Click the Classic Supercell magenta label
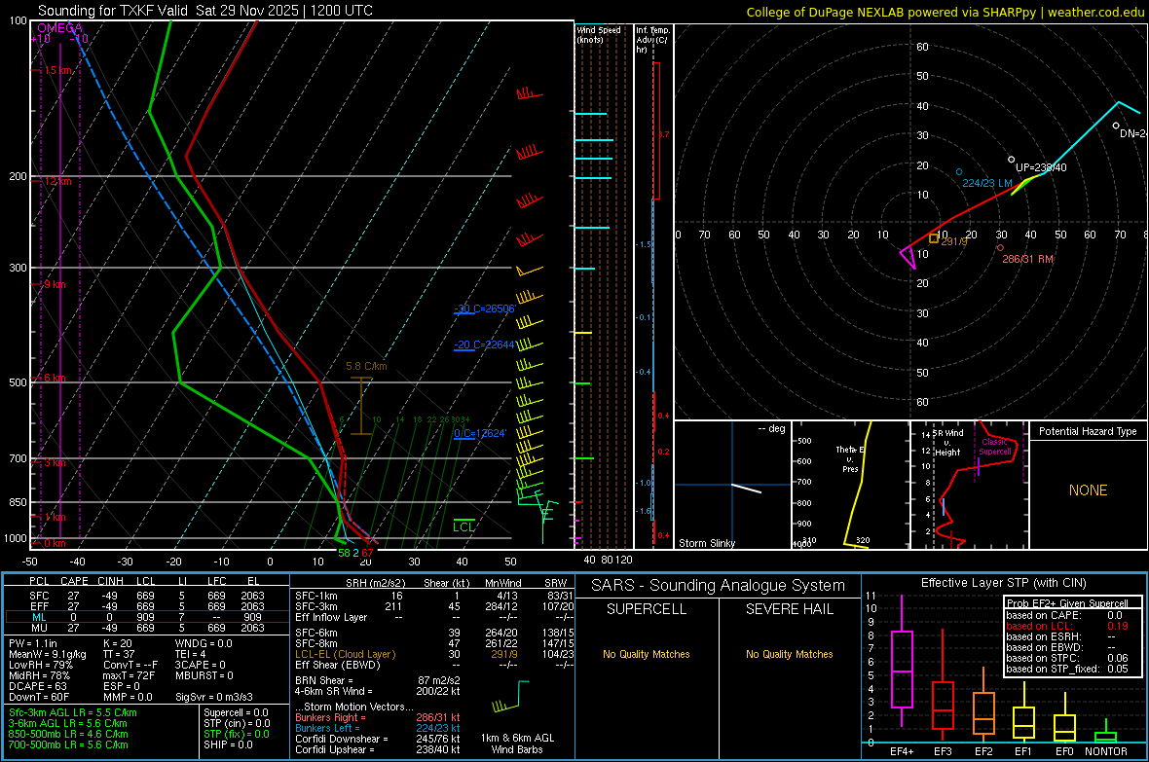The width and height of the screenshot is (1149, 762). pyautogui.click(x=994, y=447)
